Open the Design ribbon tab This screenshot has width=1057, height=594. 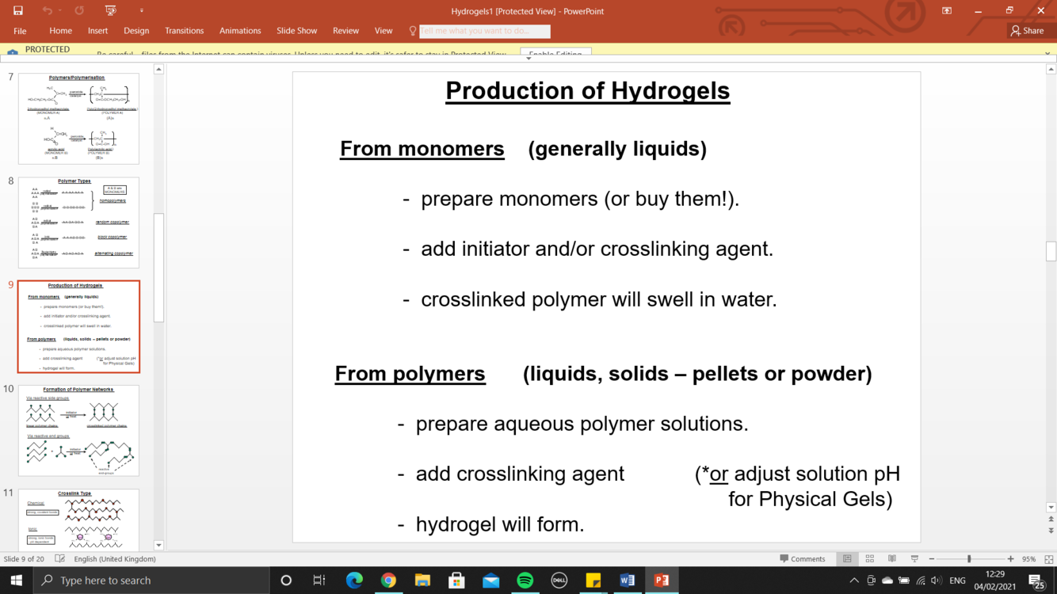[136, 31]
